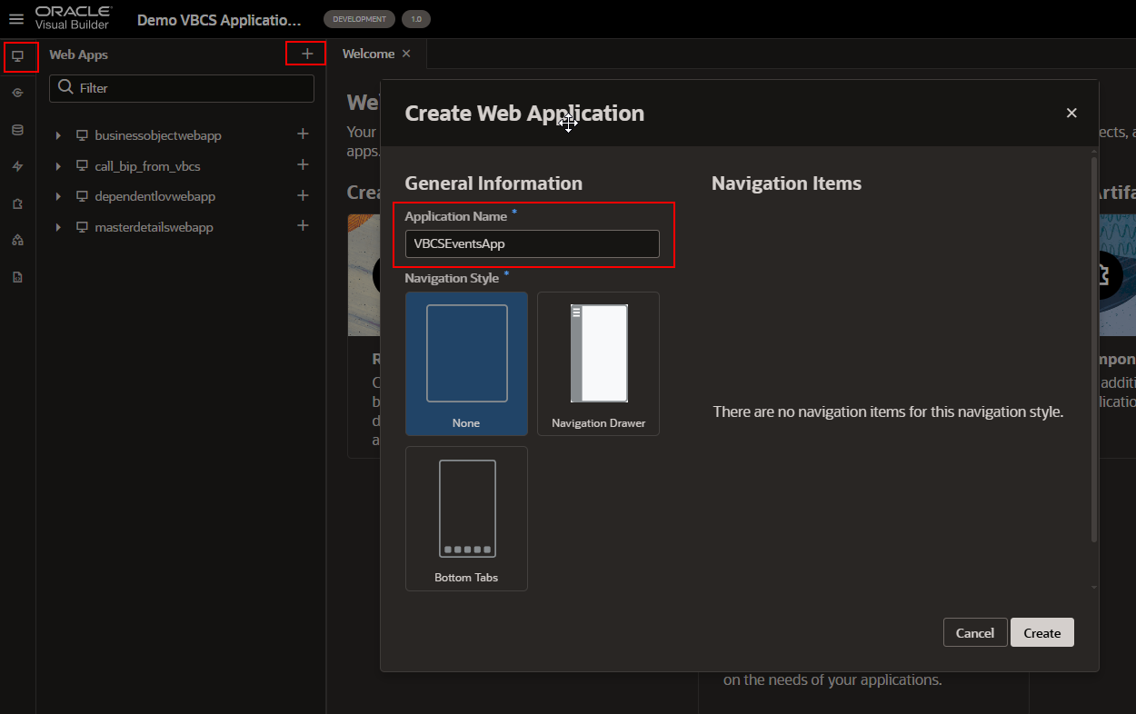Choose None navigation style

click(466, 363)
